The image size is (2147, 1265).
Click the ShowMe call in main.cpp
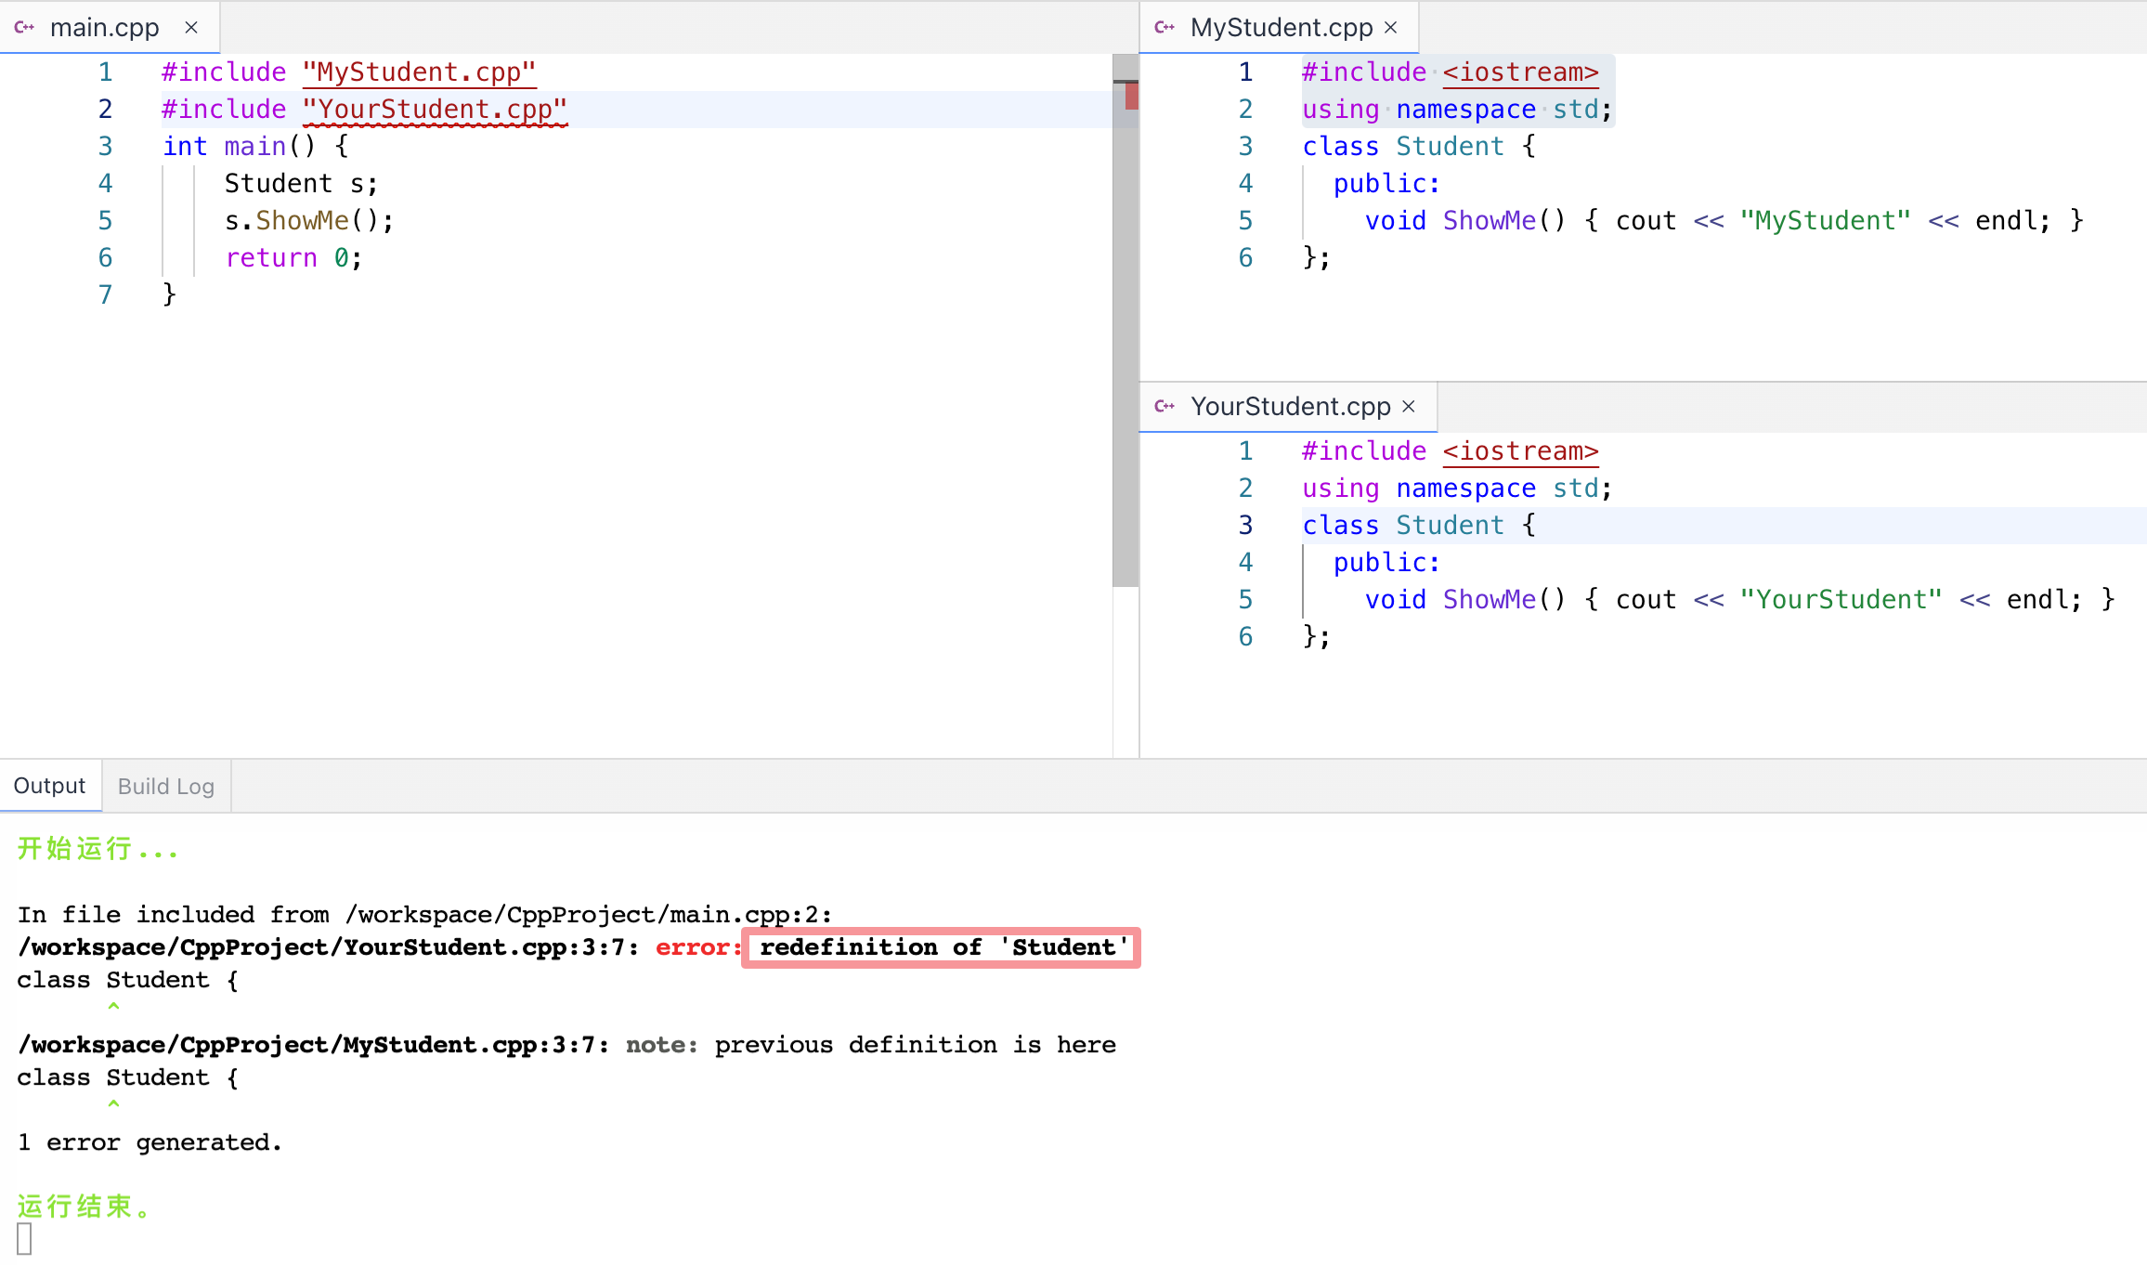tap(302, 221)
